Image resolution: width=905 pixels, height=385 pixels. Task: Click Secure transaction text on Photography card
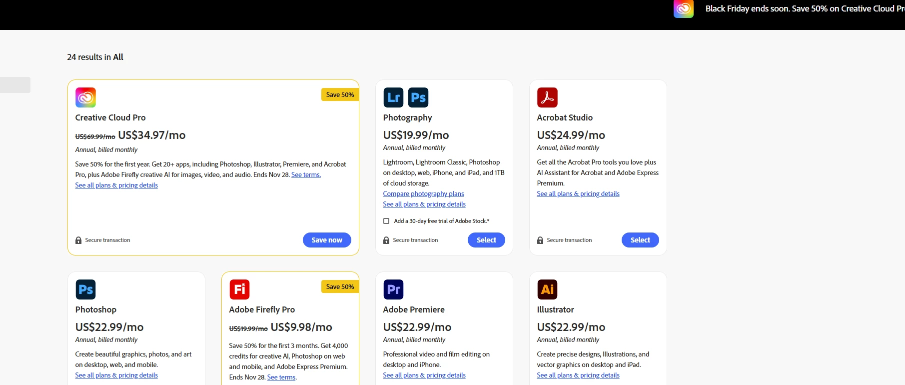415,240
